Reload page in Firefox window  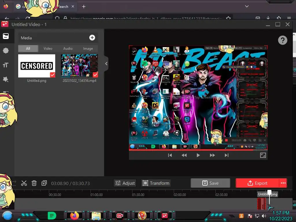coord(28,18)
